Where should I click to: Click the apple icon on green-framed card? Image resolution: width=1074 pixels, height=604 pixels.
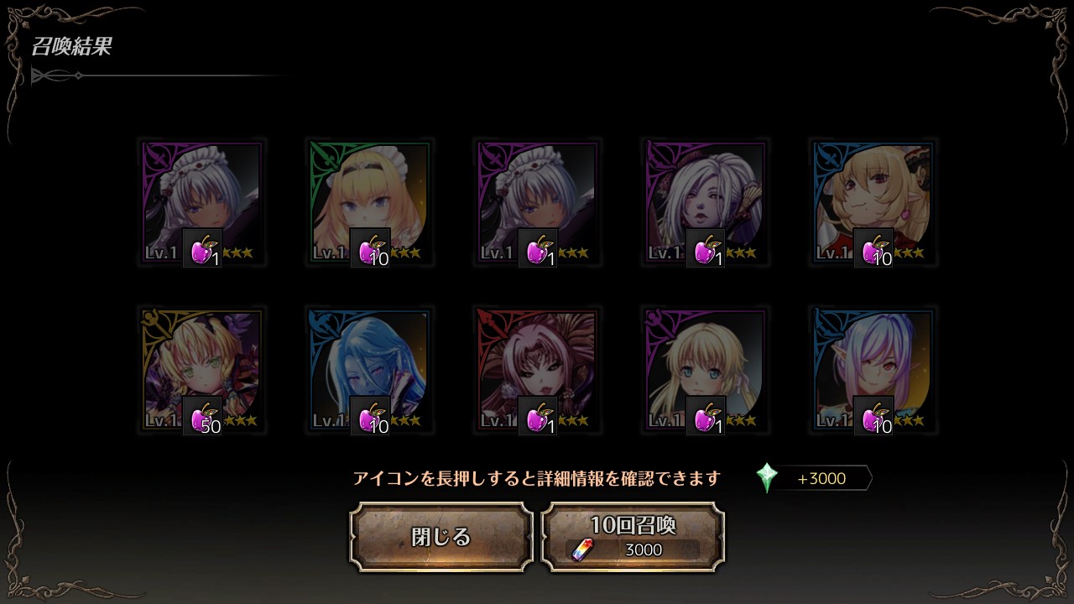pos(370,248)
